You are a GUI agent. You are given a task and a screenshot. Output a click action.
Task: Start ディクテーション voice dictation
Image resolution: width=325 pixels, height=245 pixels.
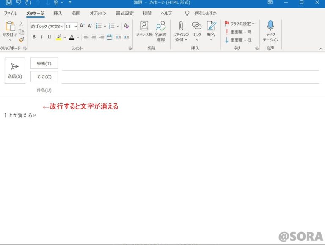[270, 31]
